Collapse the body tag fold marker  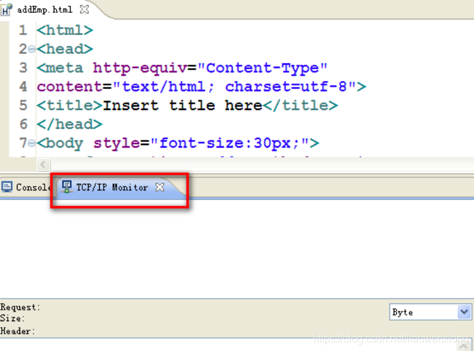[x=32, y=143]
